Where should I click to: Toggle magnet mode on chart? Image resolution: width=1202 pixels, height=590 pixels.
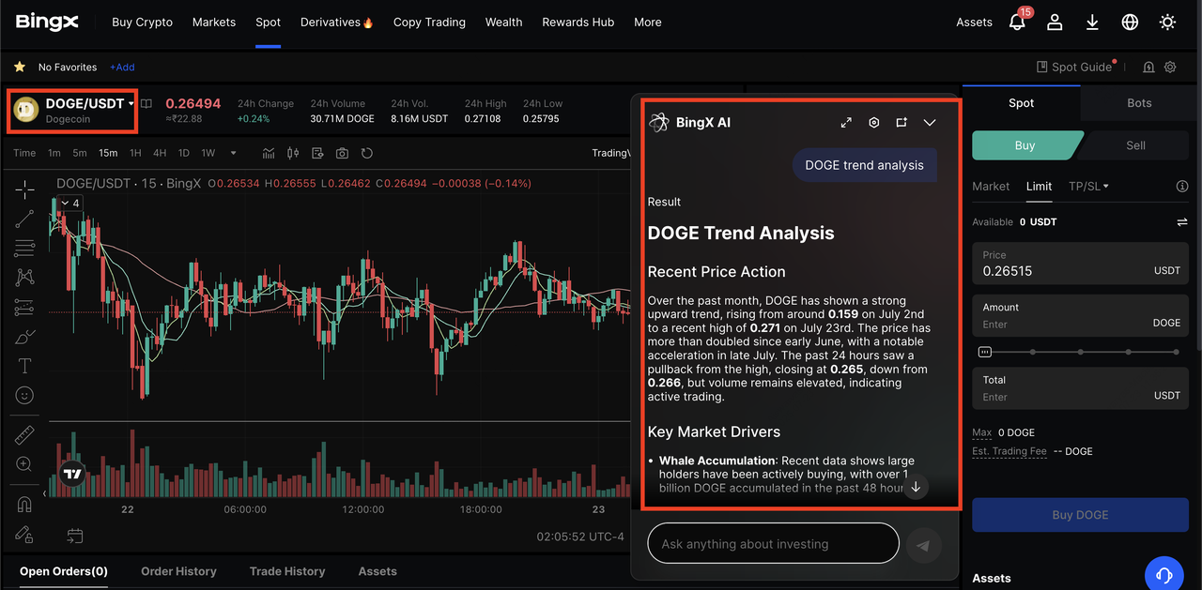tap(24, 505)
